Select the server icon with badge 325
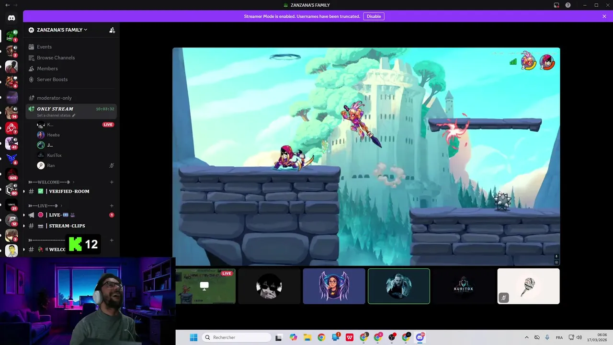Image resolution: width=613 pixels, height=345 pixels. (11, 174)
